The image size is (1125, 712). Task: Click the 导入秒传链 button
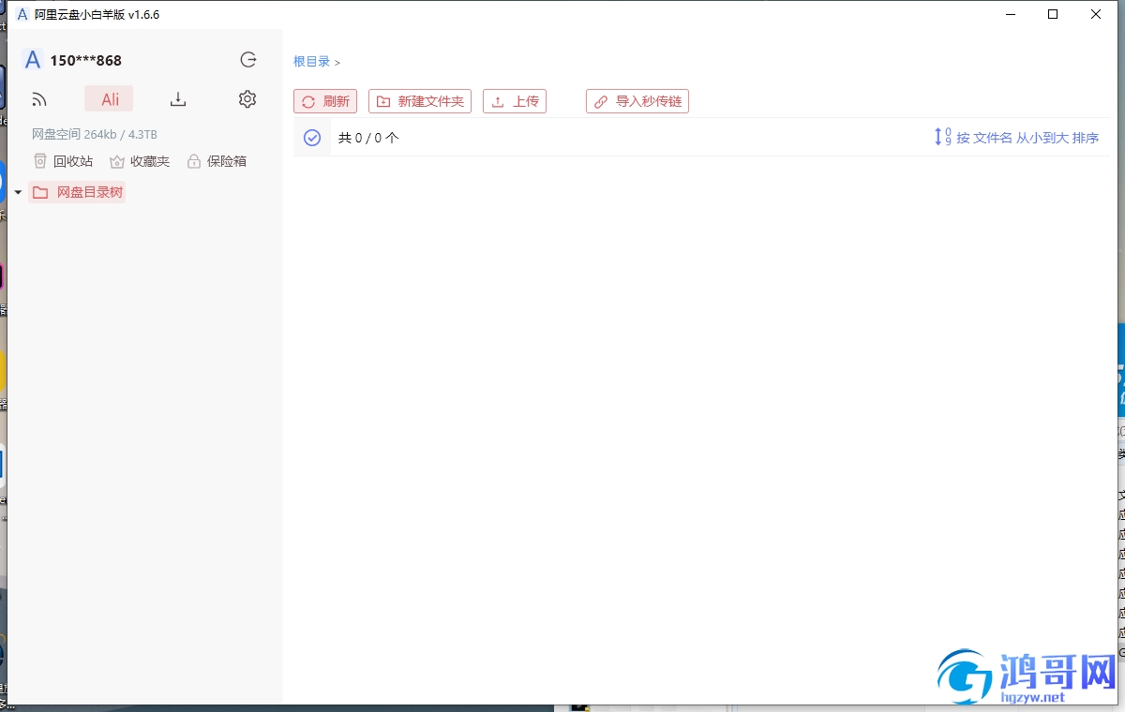[637, 101]
